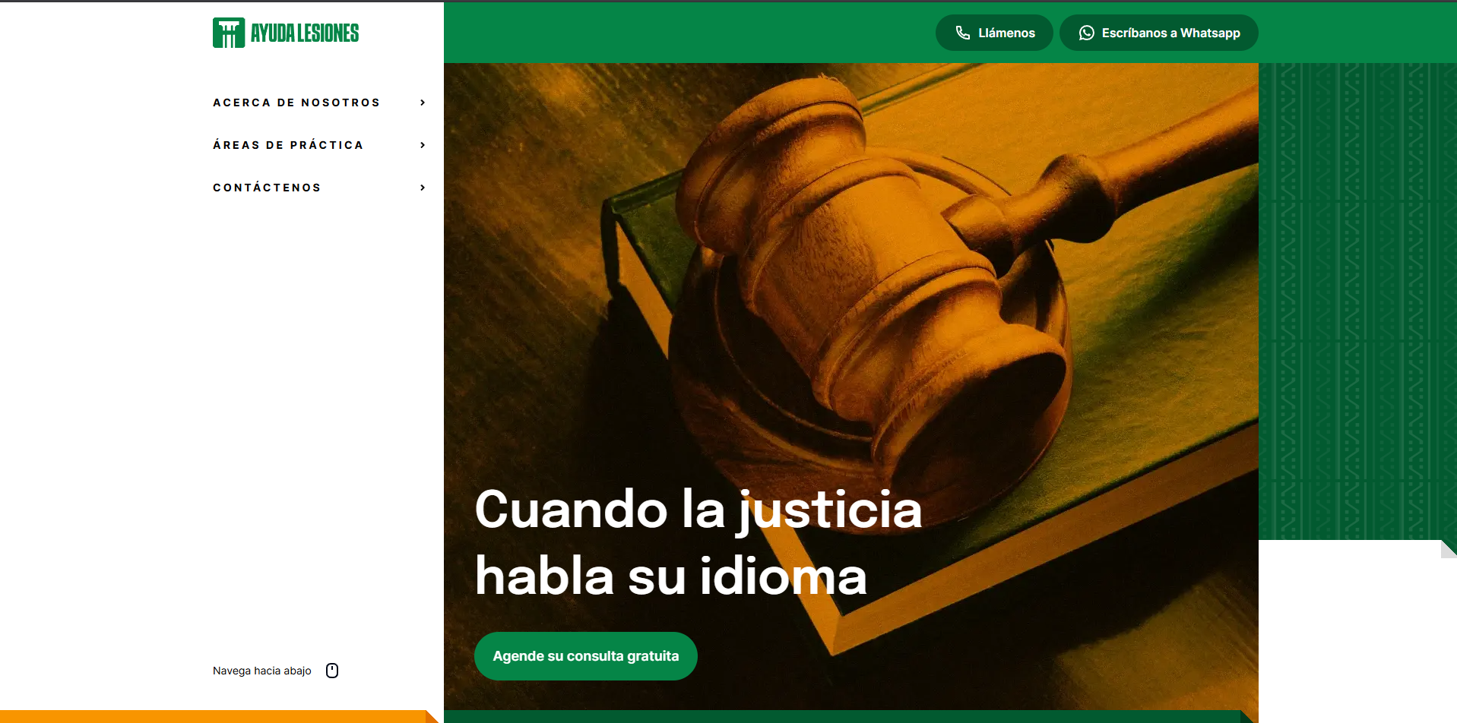1457x723 pixels.
Task: Click the Navega hacia abajo link
Action: [261, 670]
